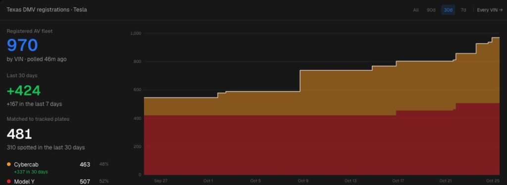Click the 'Registered AV fleet' label
The image size is (507, 185).
(30, 31)
